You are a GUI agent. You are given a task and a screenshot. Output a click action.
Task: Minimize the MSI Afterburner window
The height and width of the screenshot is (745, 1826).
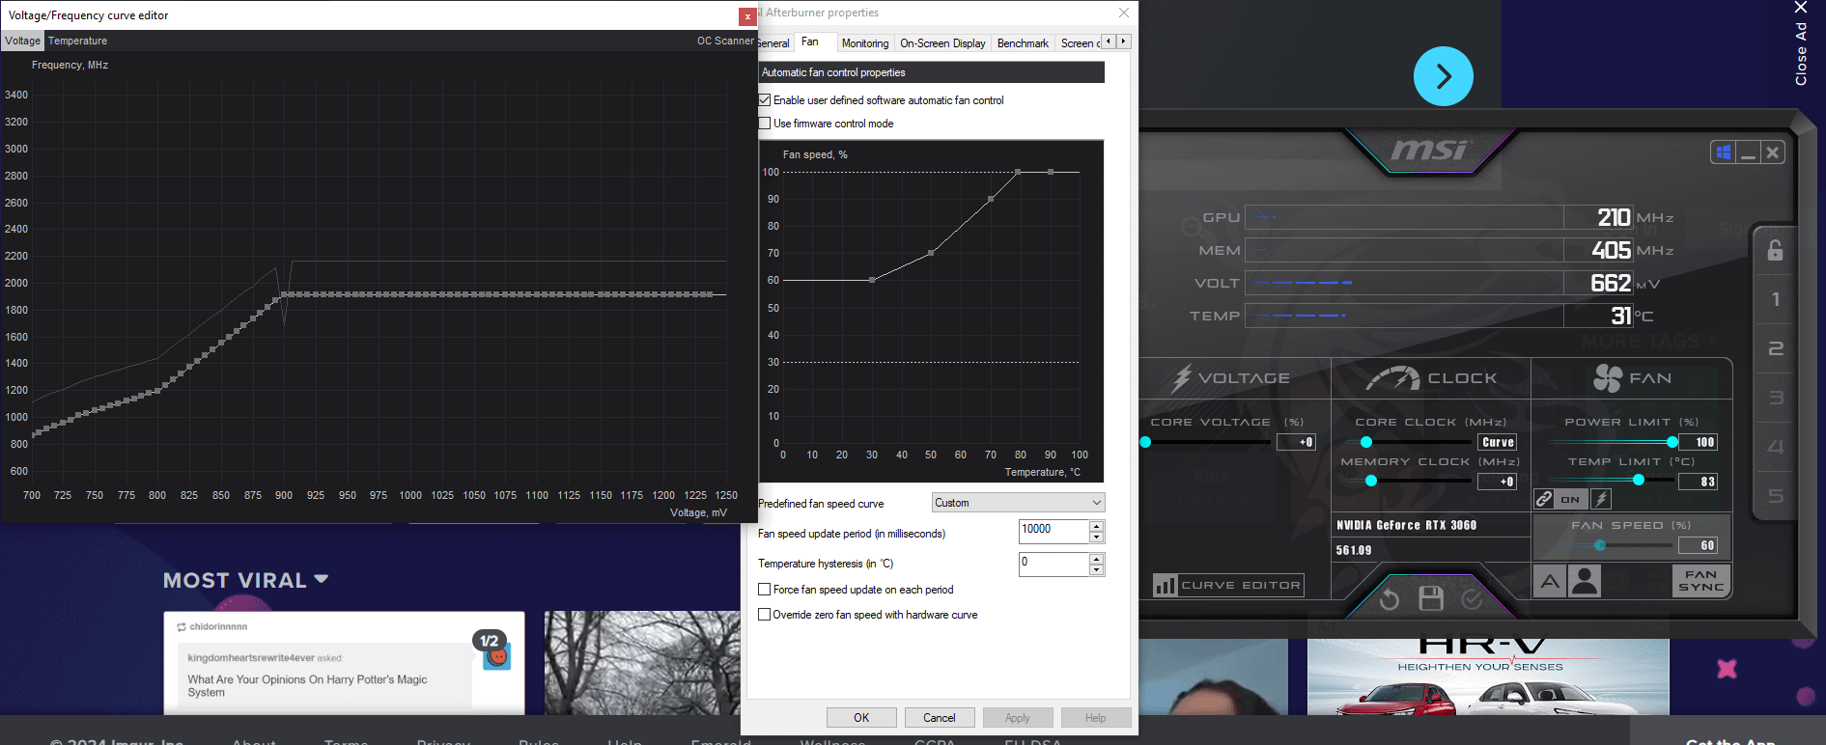click(1748, 152)
